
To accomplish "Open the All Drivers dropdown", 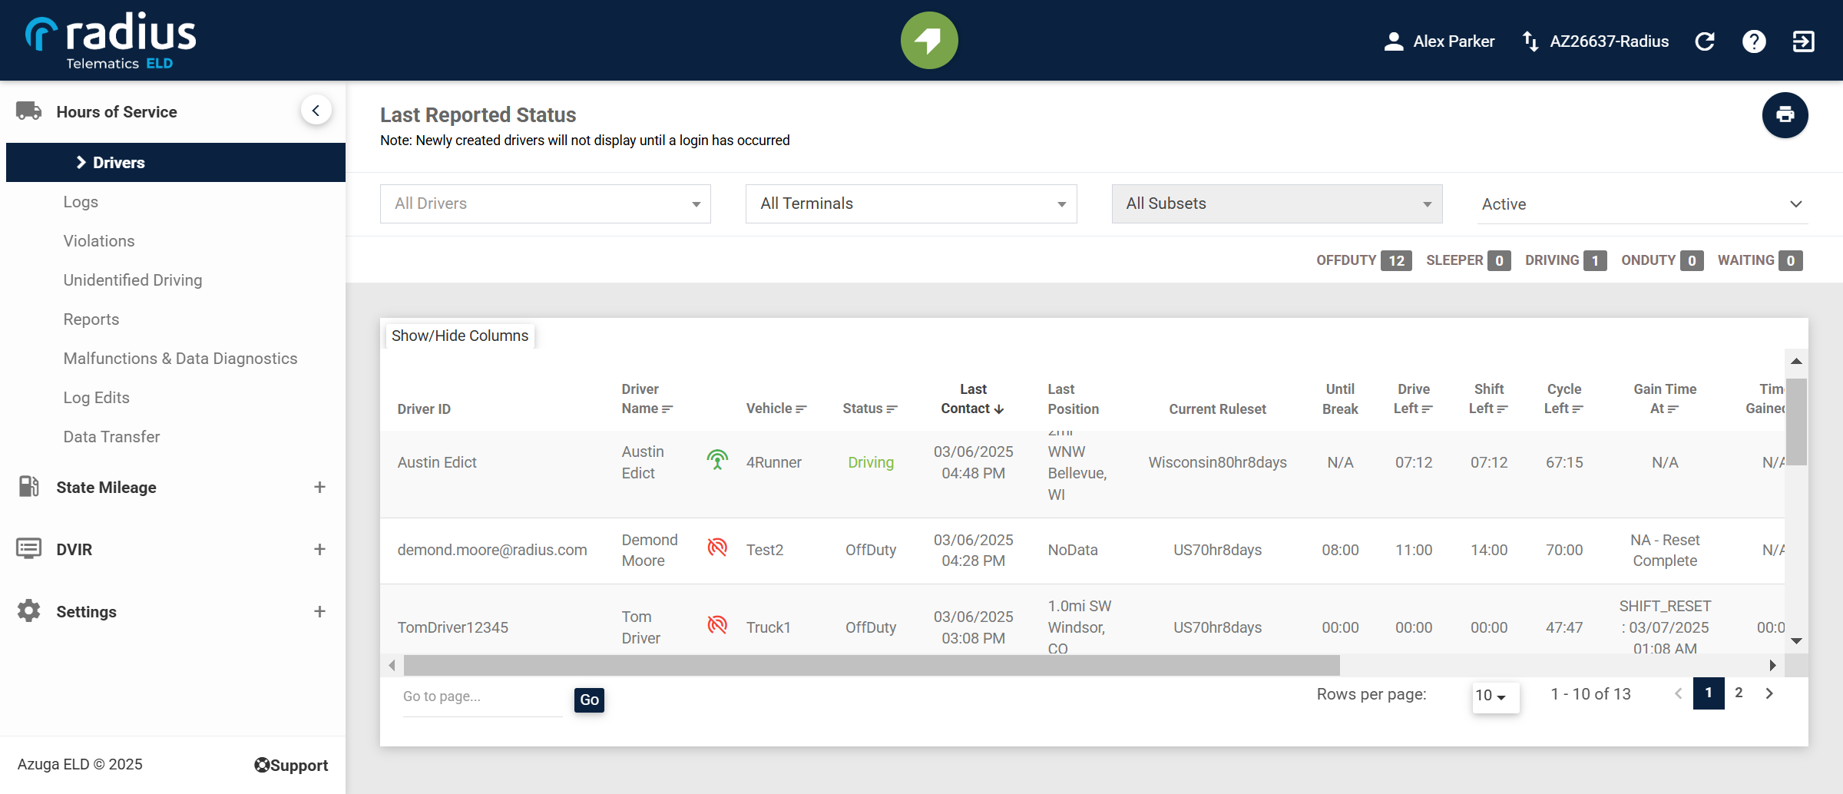I will tap(545, 203).
